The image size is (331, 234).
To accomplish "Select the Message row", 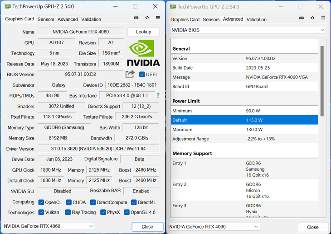I will pyautogui.click(x=244, y=77).
